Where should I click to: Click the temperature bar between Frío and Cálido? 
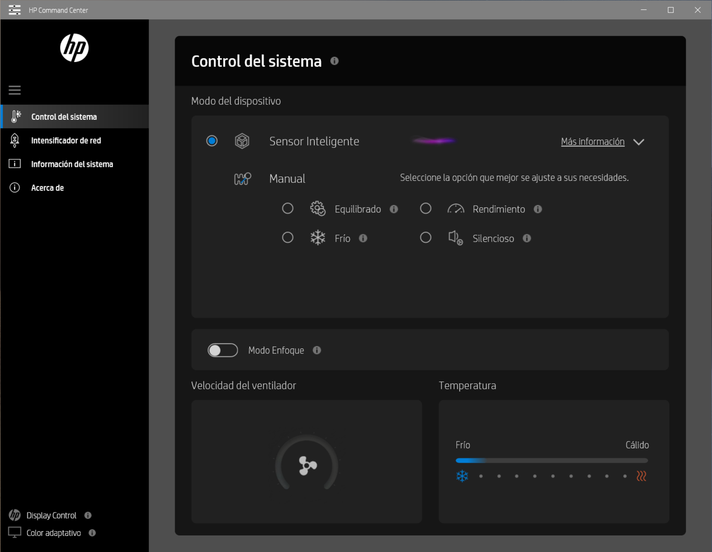click(551, 460)
